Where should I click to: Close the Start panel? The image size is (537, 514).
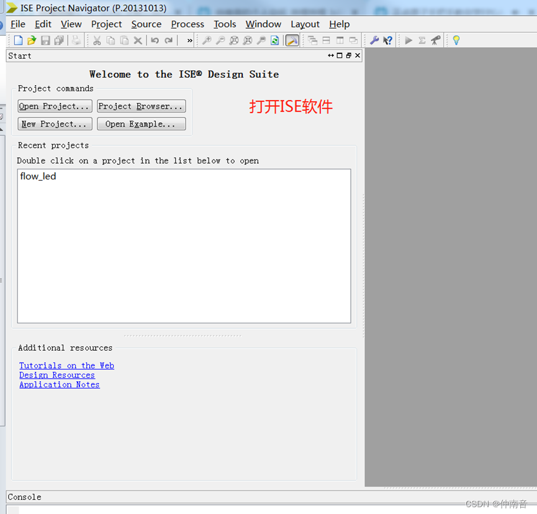(x=358, y=55)
